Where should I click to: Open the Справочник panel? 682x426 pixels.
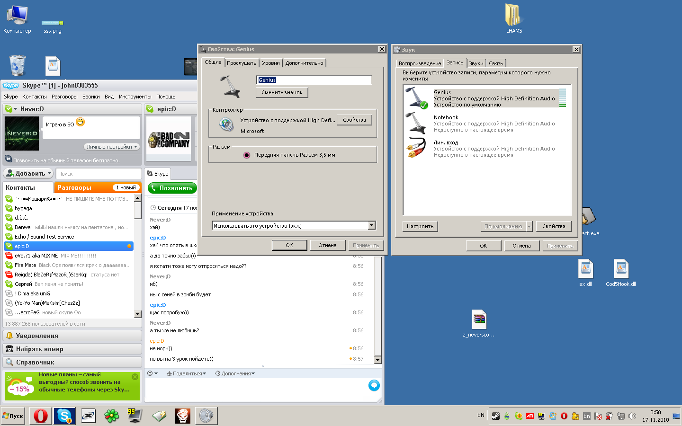pyautogui.click(x=72, y=362)
